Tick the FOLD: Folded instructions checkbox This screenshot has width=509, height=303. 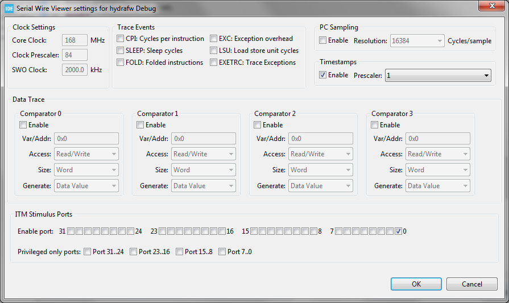pyautogui.click(x=121, y=63)
